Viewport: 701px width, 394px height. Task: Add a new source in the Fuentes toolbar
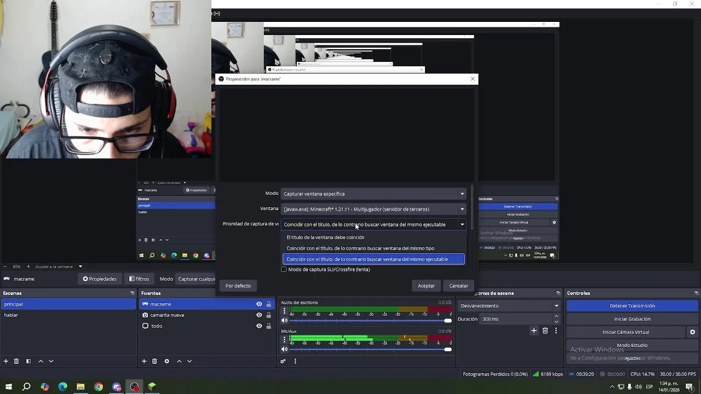click(144, 361)
